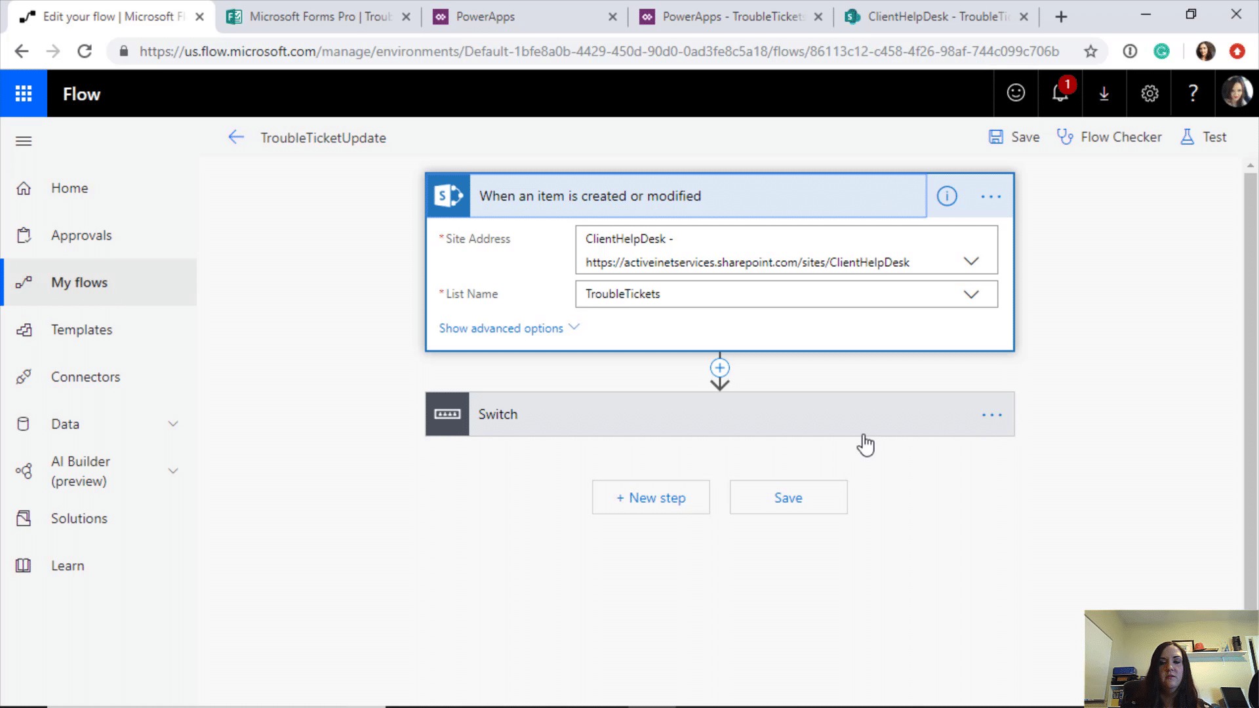Click the back arrow beside TroubleTicketUpdate
This screenshot has width=1259, height=708.
click(x=236, y=137)
